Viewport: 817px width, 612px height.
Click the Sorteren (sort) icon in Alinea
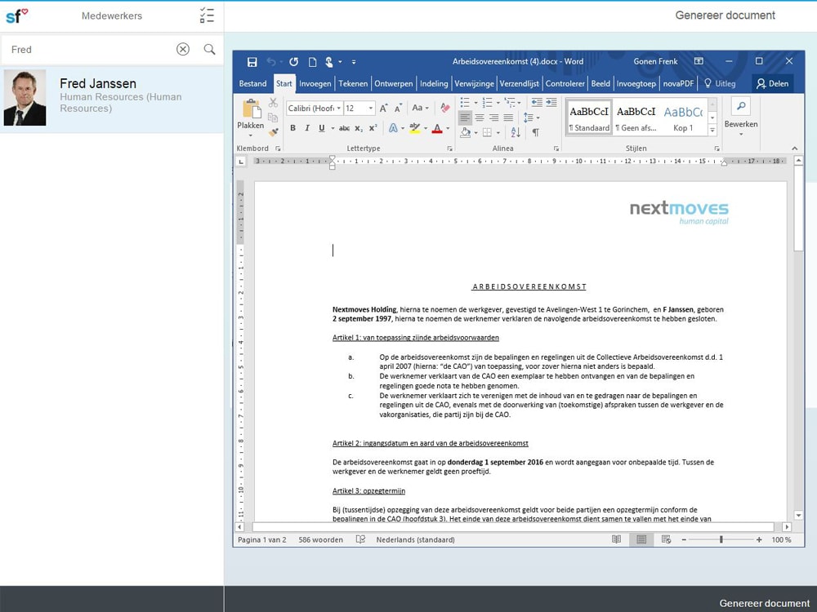pos(516,131)
